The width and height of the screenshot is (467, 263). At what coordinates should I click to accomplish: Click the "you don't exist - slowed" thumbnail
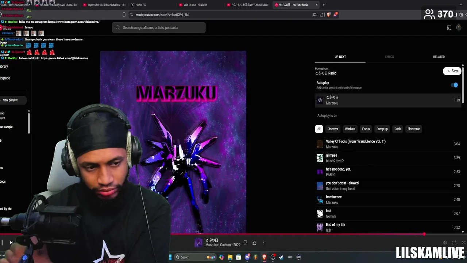pyautogui.click(x=320, y=186)
